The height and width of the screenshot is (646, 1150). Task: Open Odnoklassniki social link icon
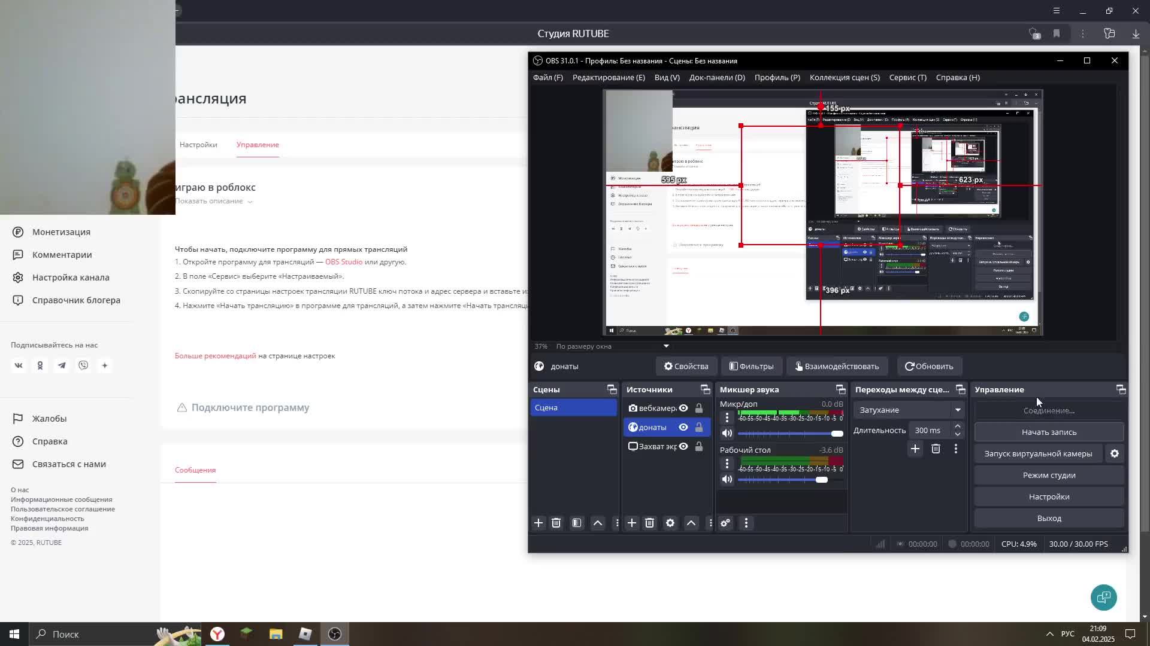pyautogui.click(x=40, y=365)
